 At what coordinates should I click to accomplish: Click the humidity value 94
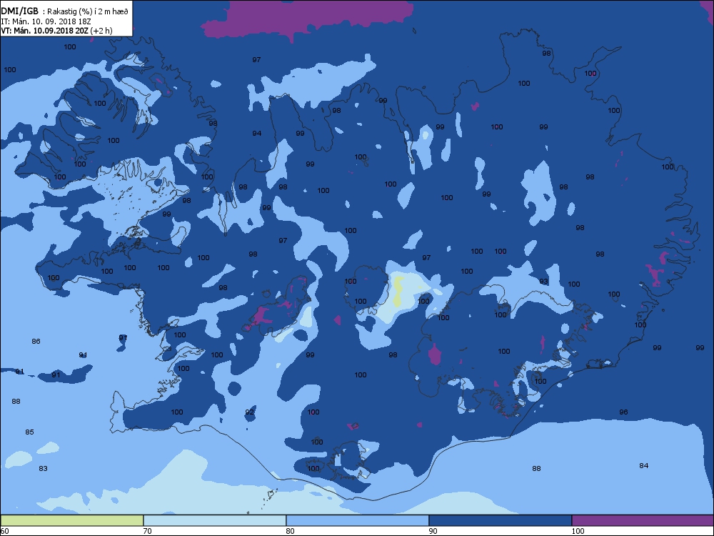(257, 133)
